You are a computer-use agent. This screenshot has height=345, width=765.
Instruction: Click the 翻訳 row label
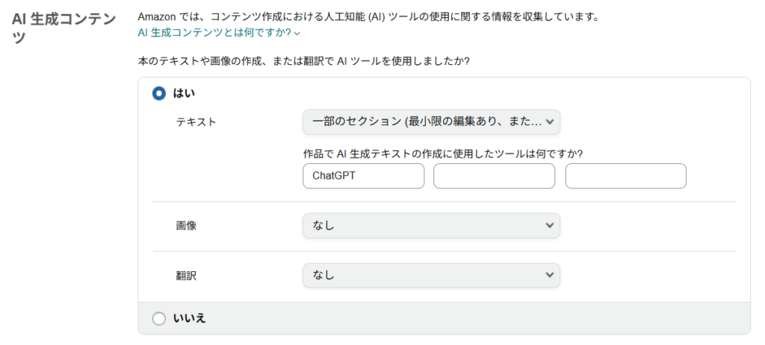point(186,275)
